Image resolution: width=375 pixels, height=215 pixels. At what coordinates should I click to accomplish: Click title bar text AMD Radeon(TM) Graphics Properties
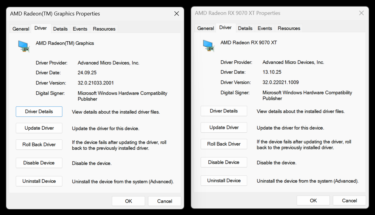(55, 14)
